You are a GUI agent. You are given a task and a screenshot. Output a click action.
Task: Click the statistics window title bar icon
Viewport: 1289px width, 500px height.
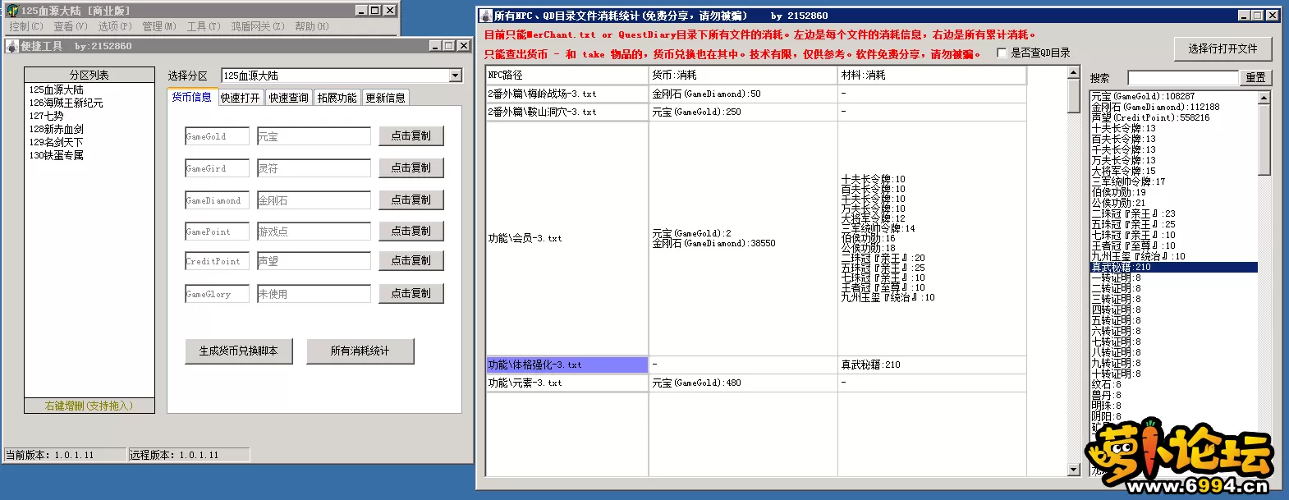click(486, 16)
